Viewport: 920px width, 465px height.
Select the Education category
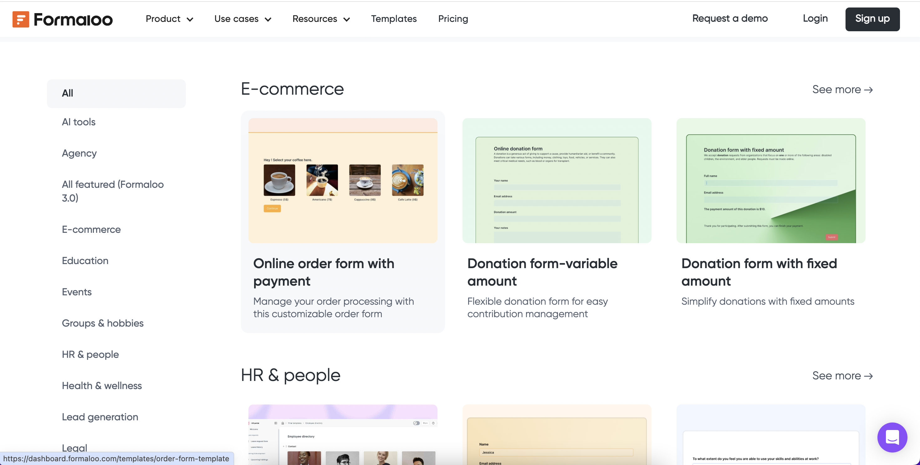point(85,261)
